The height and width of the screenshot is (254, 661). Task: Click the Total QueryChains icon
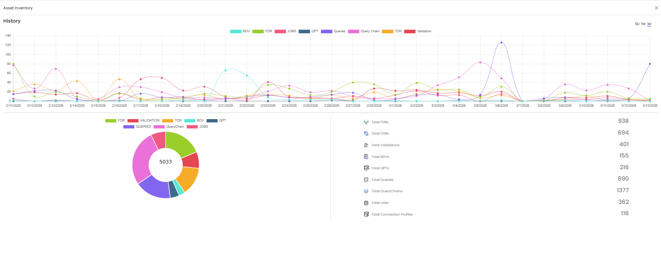pos(366,191)
